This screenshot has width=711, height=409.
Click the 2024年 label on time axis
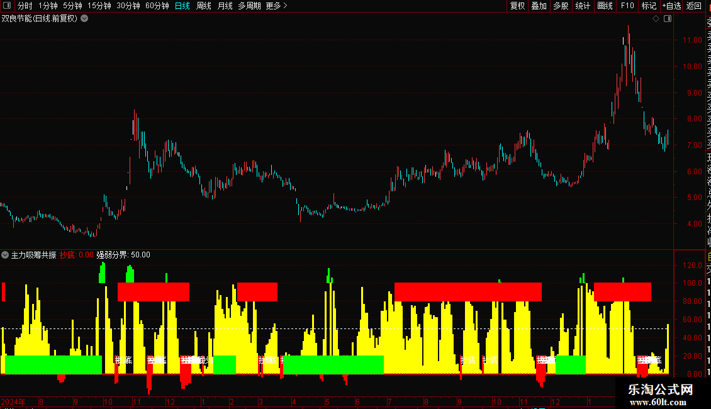pyautogui.click(x=13, y=401)
